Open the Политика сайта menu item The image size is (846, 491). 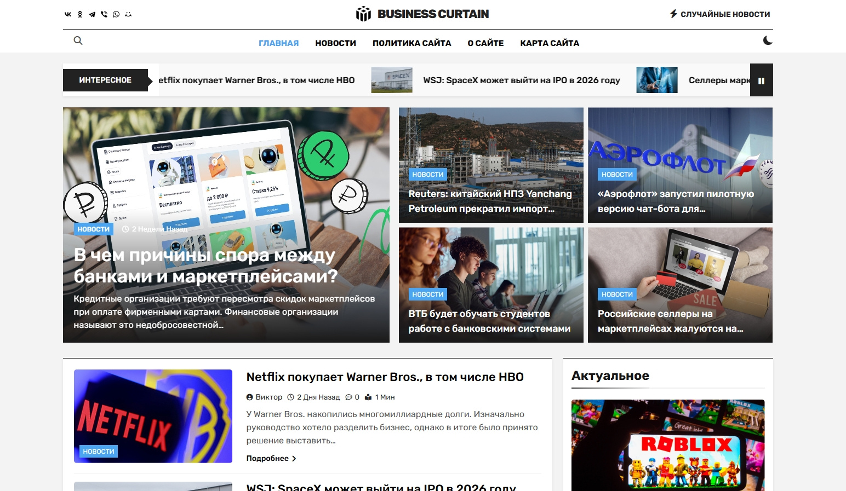(412, 43)
